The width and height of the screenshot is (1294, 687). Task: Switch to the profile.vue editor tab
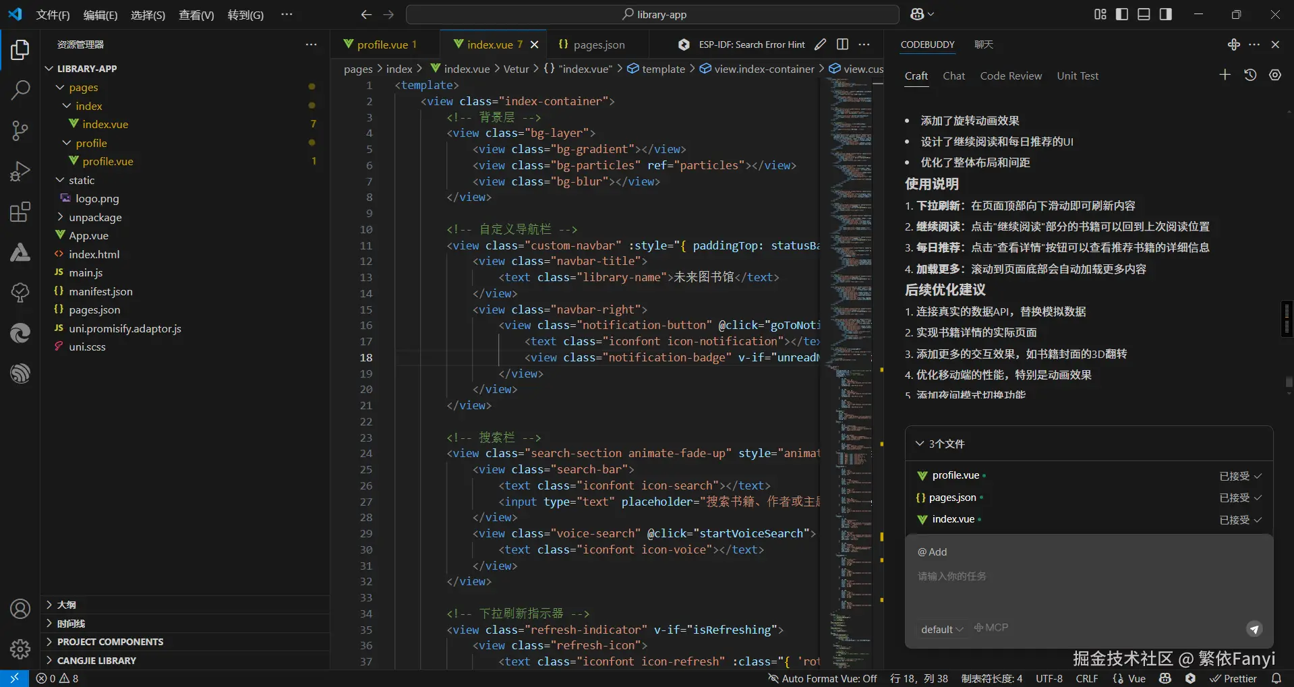tap(385, 44)
